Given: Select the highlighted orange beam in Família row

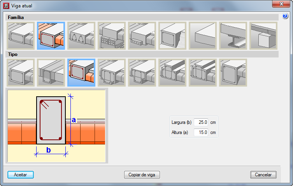Looking at the screenshot, I should tap(51, 36).
